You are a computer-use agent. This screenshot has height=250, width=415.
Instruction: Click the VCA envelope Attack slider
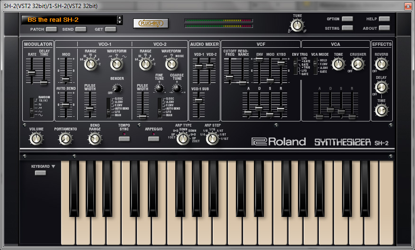tap(319, 116)
